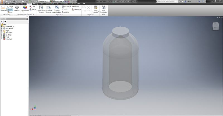Open the Inventor application menu button
Screen dimensions: 223x116
(2, 2)
